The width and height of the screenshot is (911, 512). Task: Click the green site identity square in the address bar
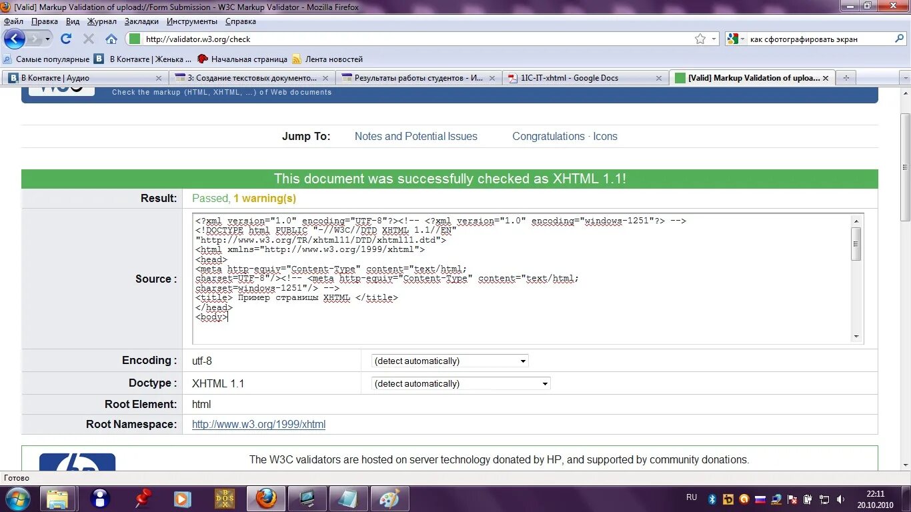click(x=135, y=39)
